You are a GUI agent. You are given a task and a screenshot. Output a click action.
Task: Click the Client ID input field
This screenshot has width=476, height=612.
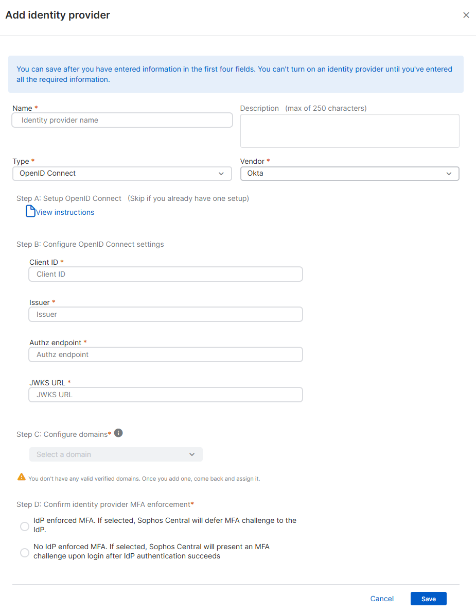click(x=166, y=274)
